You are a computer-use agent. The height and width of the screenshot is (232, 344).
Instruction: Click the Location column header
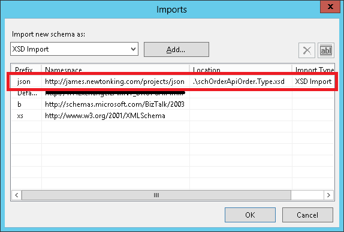click(x=241, y=68)
